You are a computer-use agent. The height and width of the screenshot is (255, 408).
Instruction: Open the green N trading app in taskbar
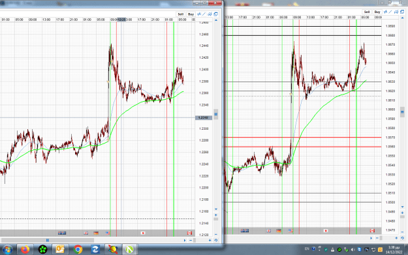coord(130,250)
